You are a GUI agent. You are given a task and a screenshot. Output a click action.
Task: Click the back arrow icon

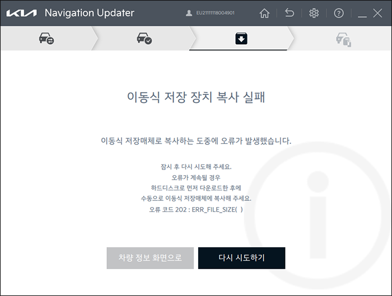click(290, 13)
